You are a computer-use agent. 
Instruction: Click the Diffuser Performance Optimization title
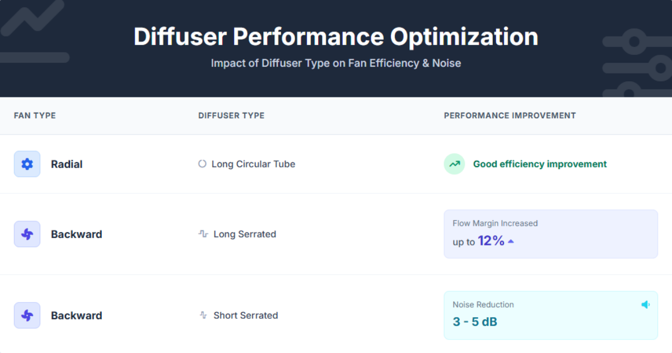coord(335,36)
